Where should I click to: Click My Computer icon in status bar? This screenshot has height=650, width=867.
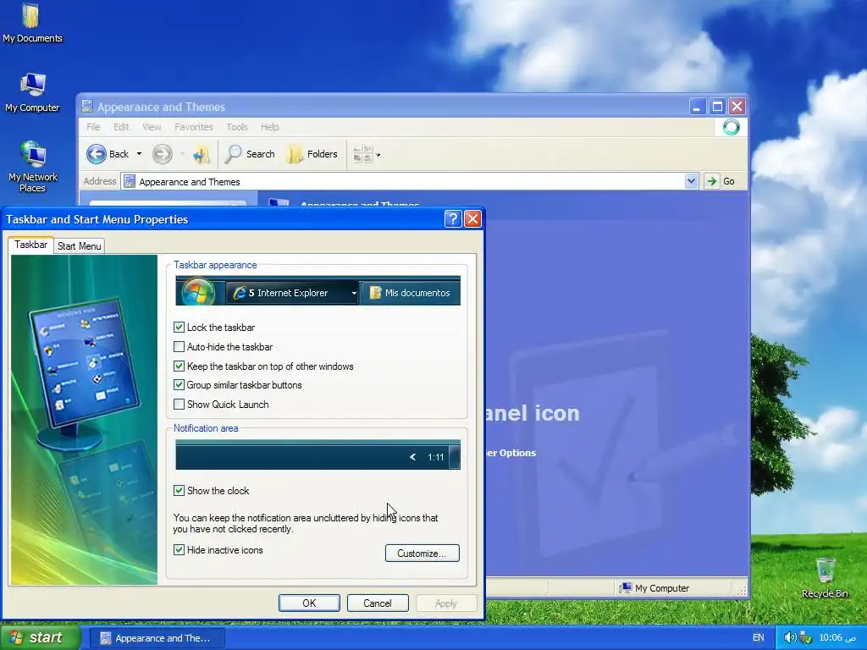point(626,587)
